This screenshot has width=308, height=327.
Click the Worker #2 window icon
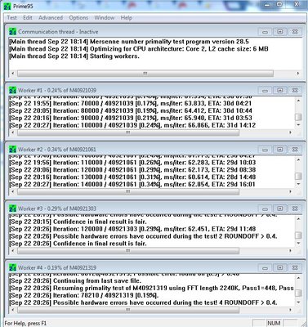(12, 149)
